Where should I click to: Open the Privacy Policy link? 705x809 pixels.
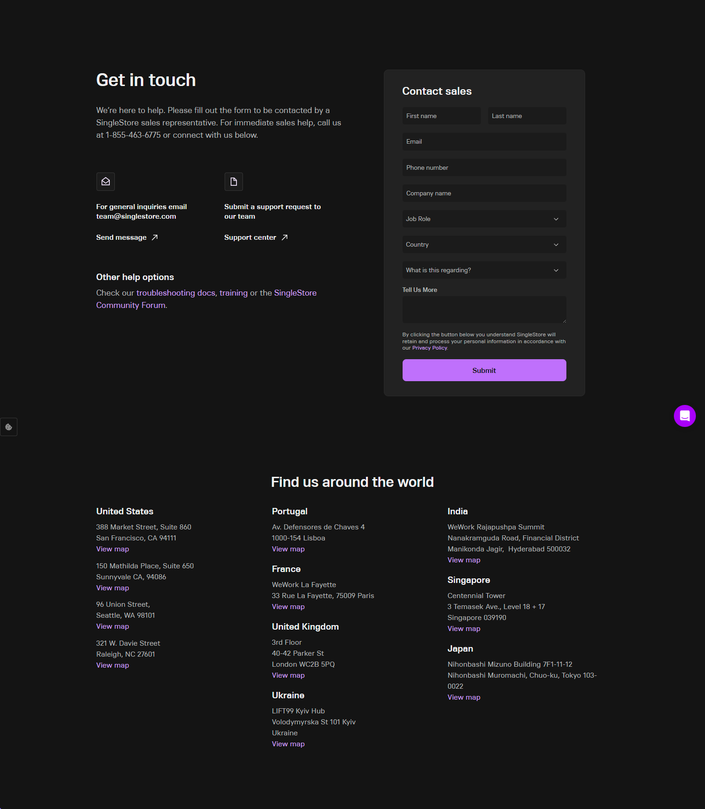pyautogui.click(x=429, y=348)
